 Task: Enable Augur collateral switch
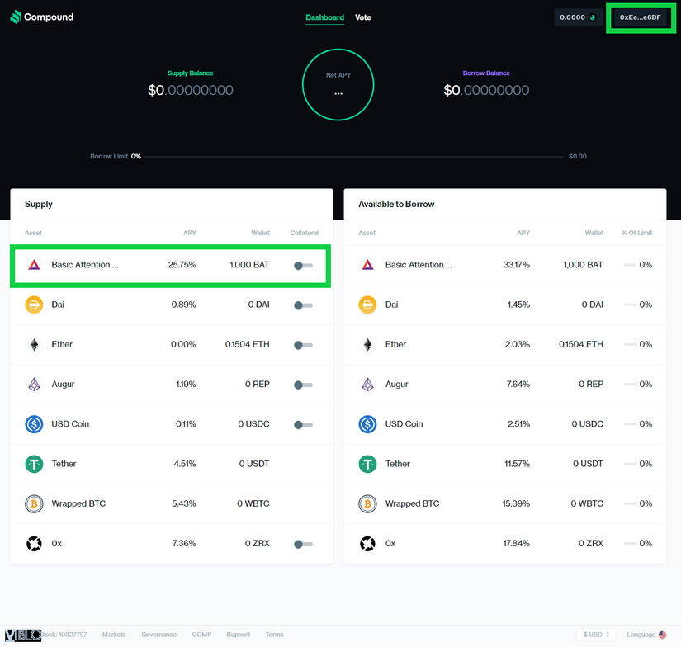pos(303,385)
